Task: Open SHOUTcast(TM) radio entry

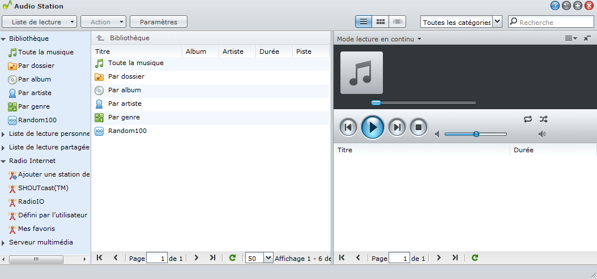Action: point(43,188)
